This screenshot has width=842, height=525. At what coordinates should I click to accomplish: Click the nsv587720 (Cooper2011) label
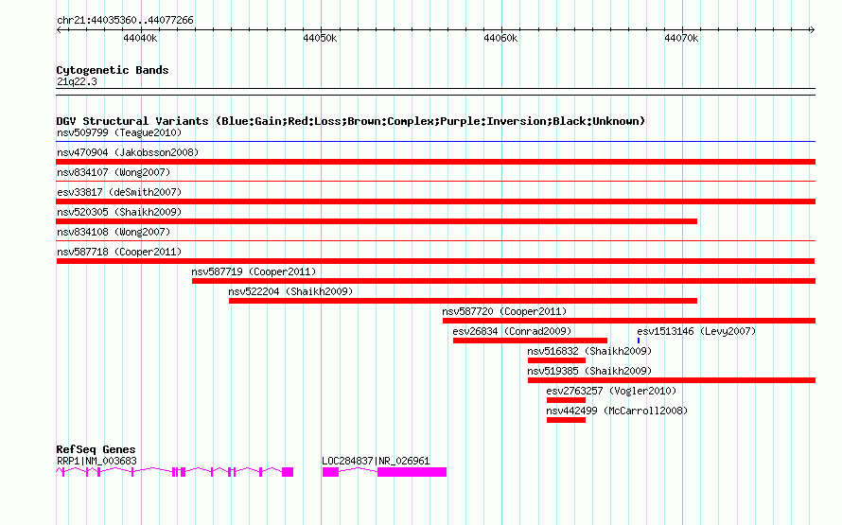(504, 311)
